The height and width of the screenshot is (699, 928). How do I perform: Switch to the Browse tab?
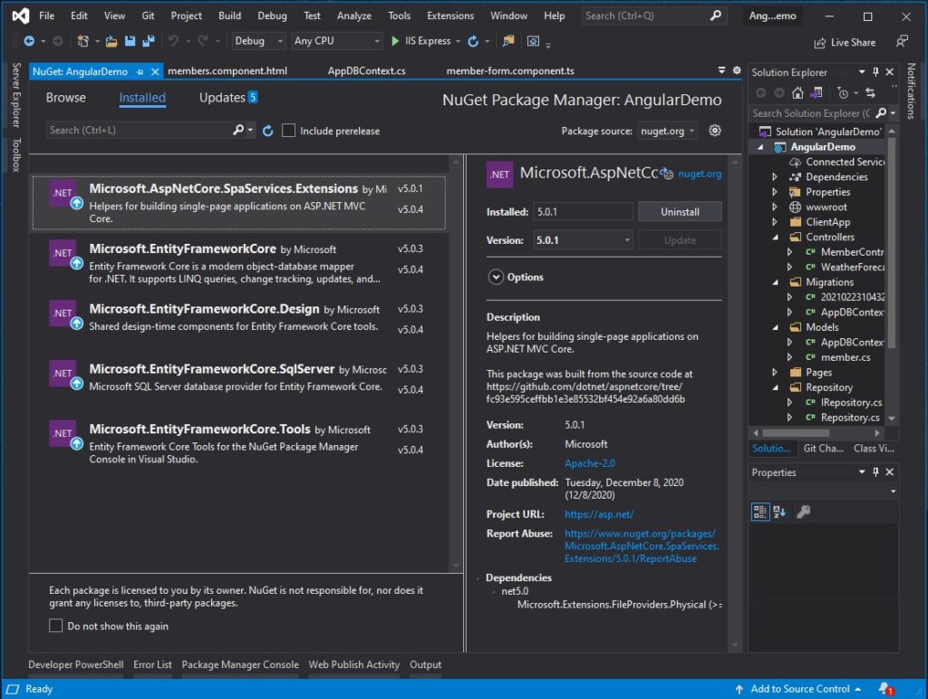(x=65, y=98)
